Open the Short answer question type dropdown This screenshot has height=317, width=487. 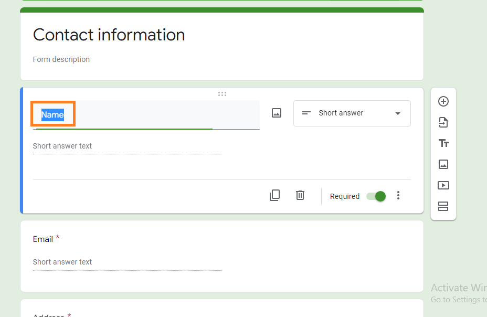(352, 113)
